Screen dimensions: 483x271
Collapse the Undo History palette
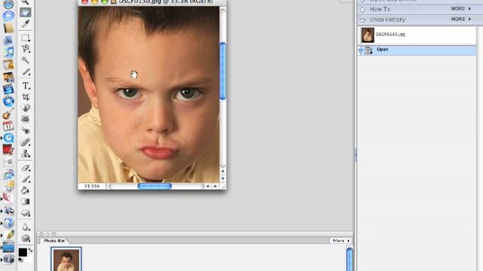[x=363, y=20]
